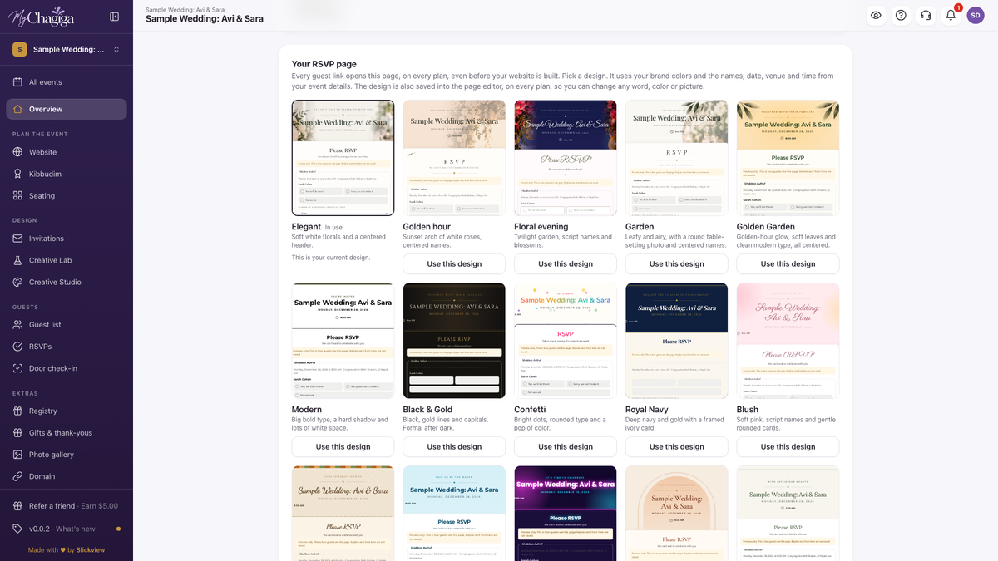The height and width of the screenshot is (561, 998).
Task: Open the SD user avatar menu
Action: coord(976,15)
